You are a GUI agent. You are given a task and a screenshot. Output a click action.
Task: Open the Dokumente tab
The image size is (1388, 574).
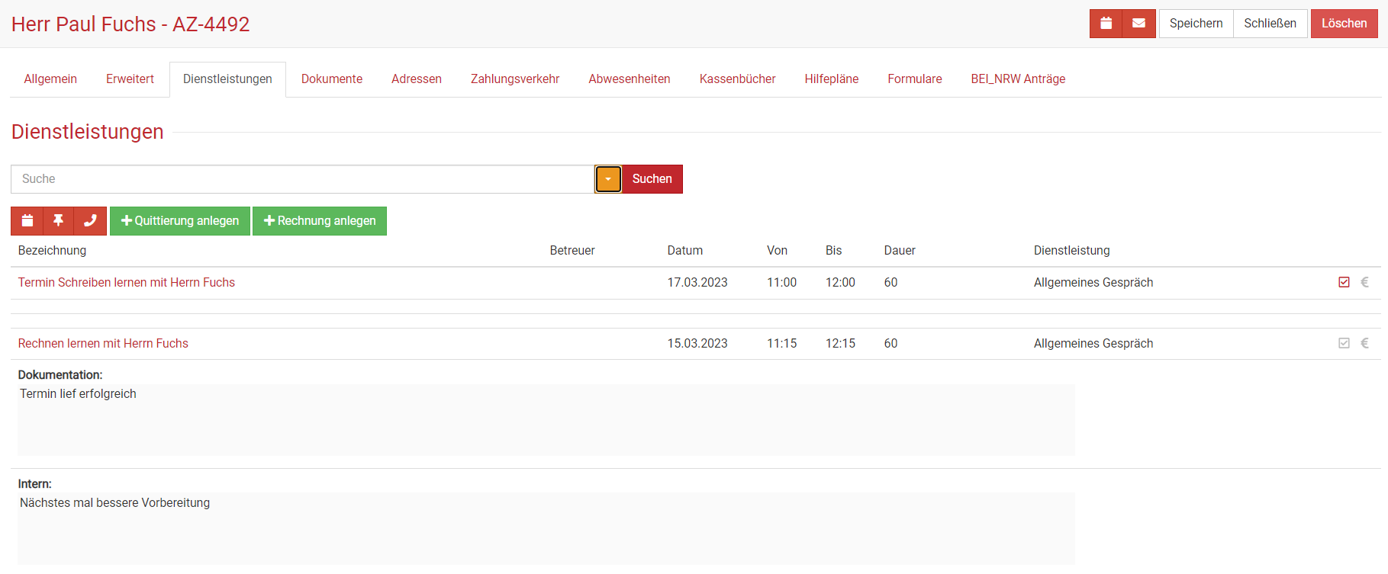(331, 79)
